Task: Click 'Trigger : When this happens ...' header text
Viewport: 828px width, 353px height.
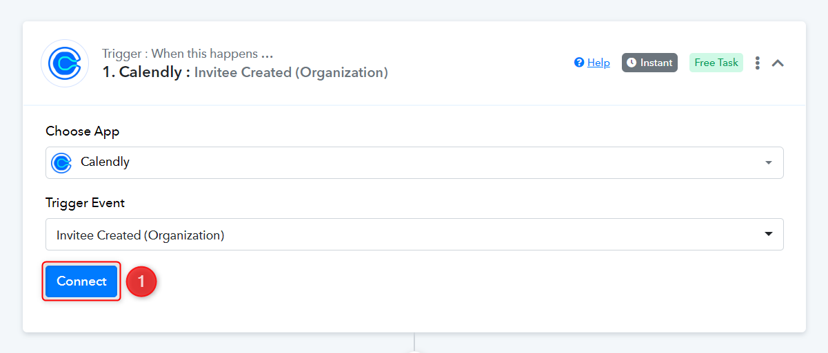Action: [x=188, y=53]
